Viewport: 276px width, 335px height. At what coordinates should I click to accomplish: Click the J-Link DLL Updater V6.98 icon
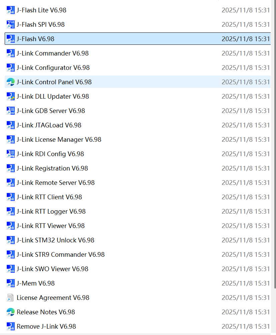click(11, 96)
